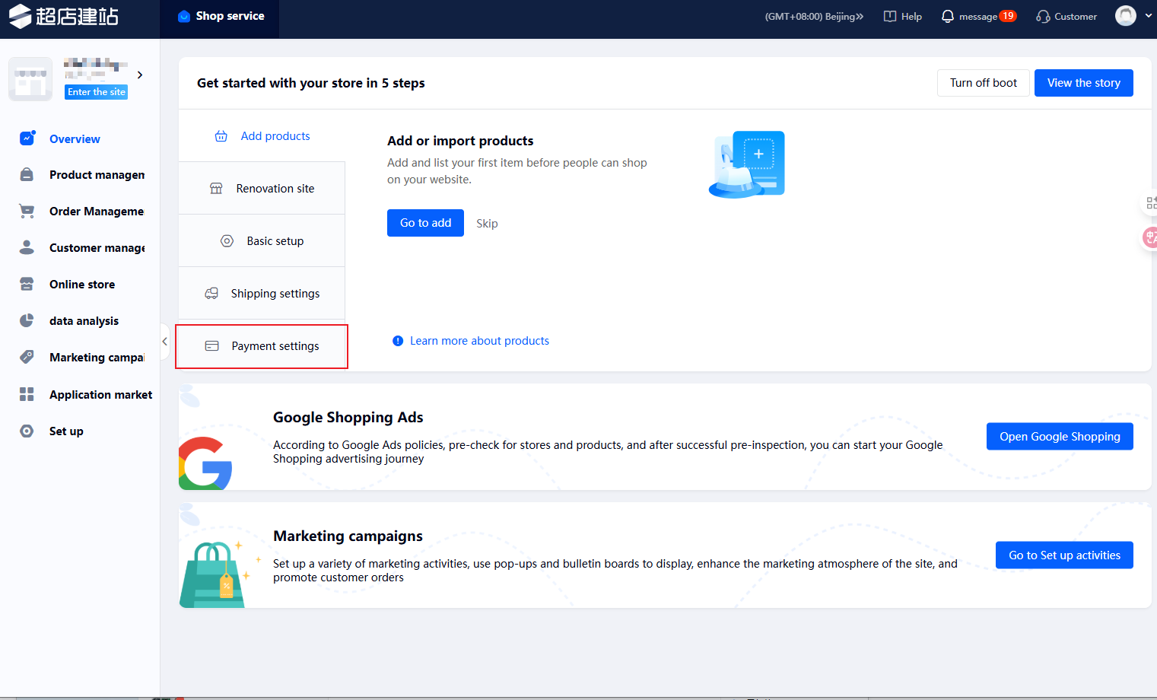The width and height of the screenshot is (1157, 700).
Task: Click the Customer management person icon
Action: pyautogui.click(x=27, y=247)
